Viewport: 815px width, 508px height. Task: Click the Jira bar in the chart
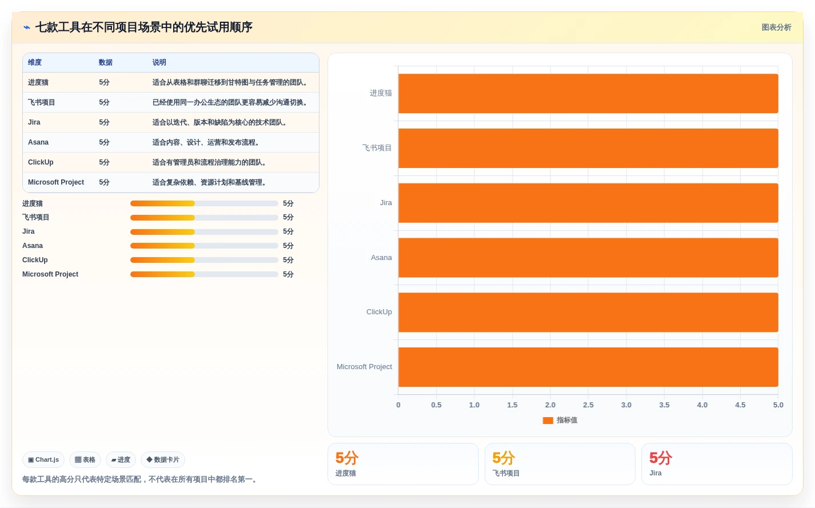[588, 203]
